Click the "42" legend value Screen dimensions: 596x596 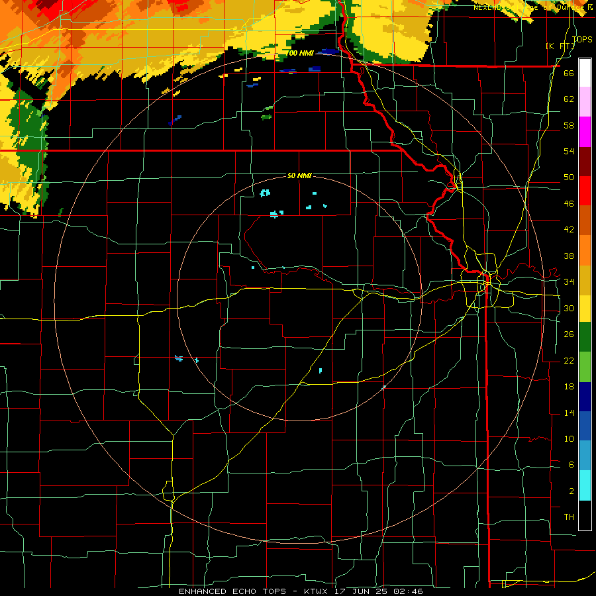point(569,230)
